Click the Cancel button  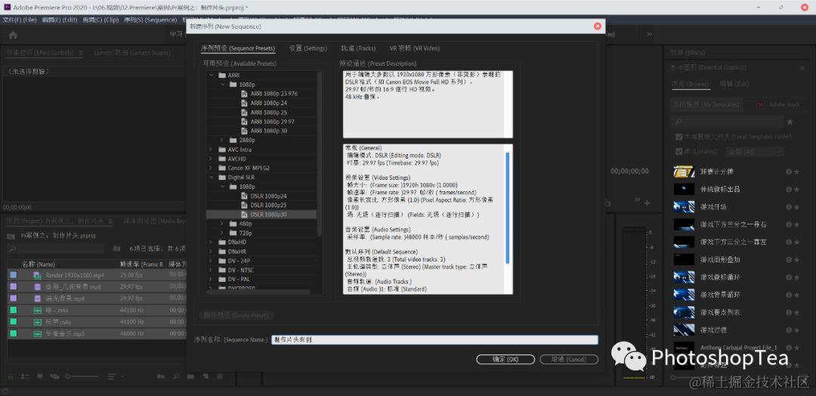(569, 360)
